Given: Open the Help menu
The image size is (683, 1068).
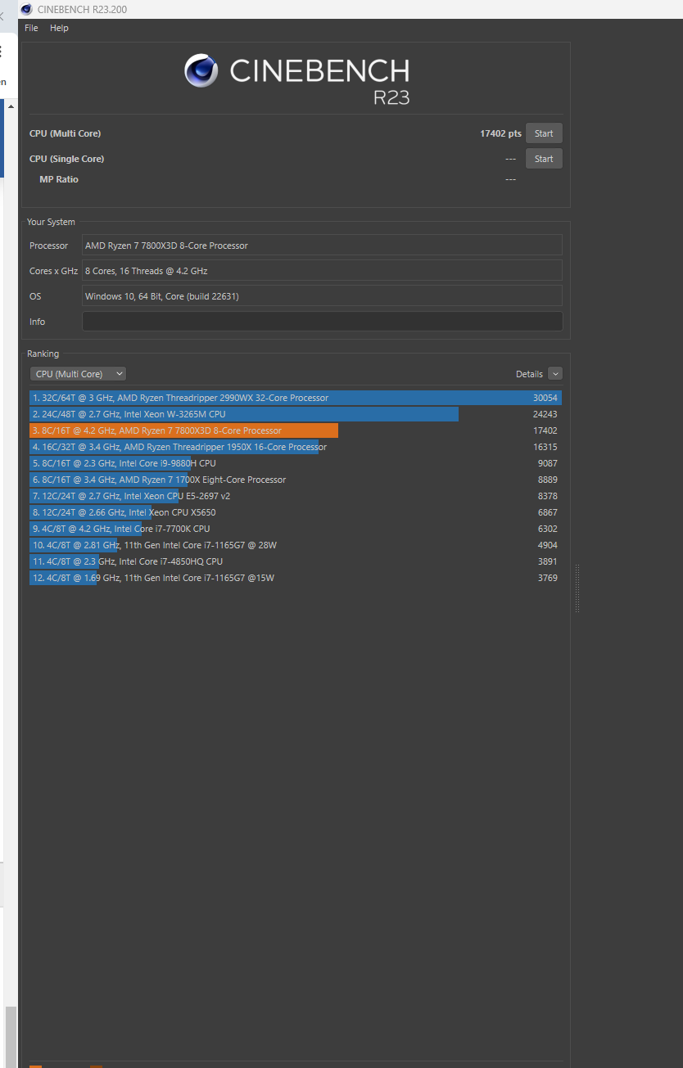Looking at the screenshot, I should (59, 28).
